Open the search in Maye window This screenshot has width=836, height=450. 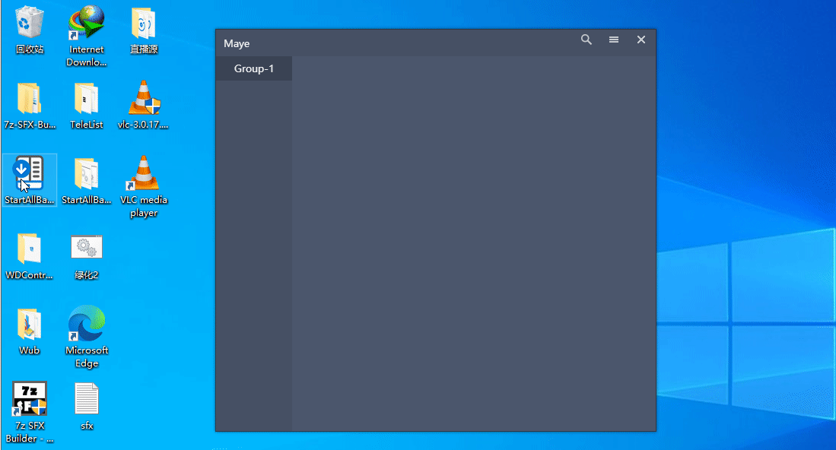point(586,40)
